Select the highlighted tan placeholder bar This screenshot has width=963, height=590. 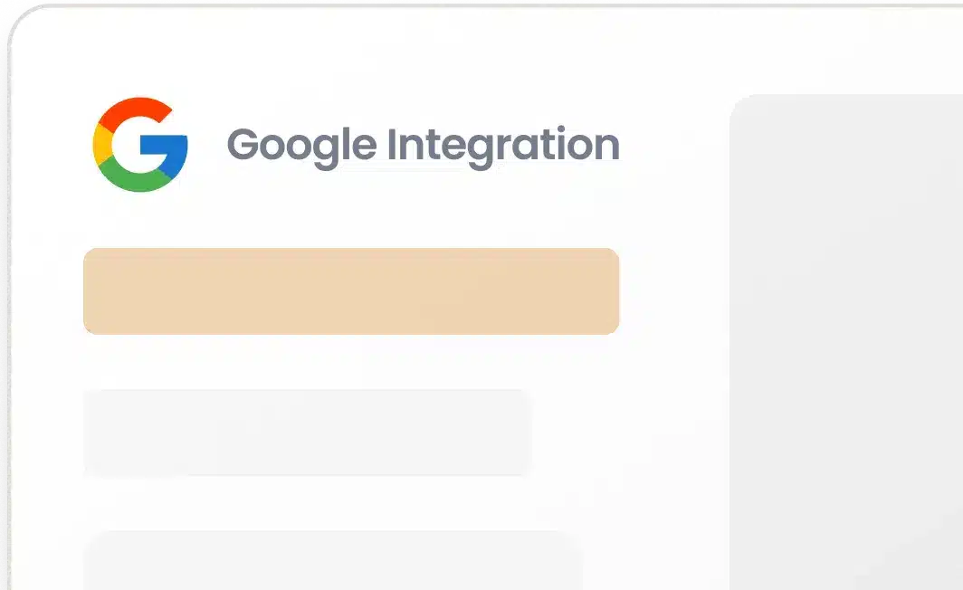coord(351,291)
